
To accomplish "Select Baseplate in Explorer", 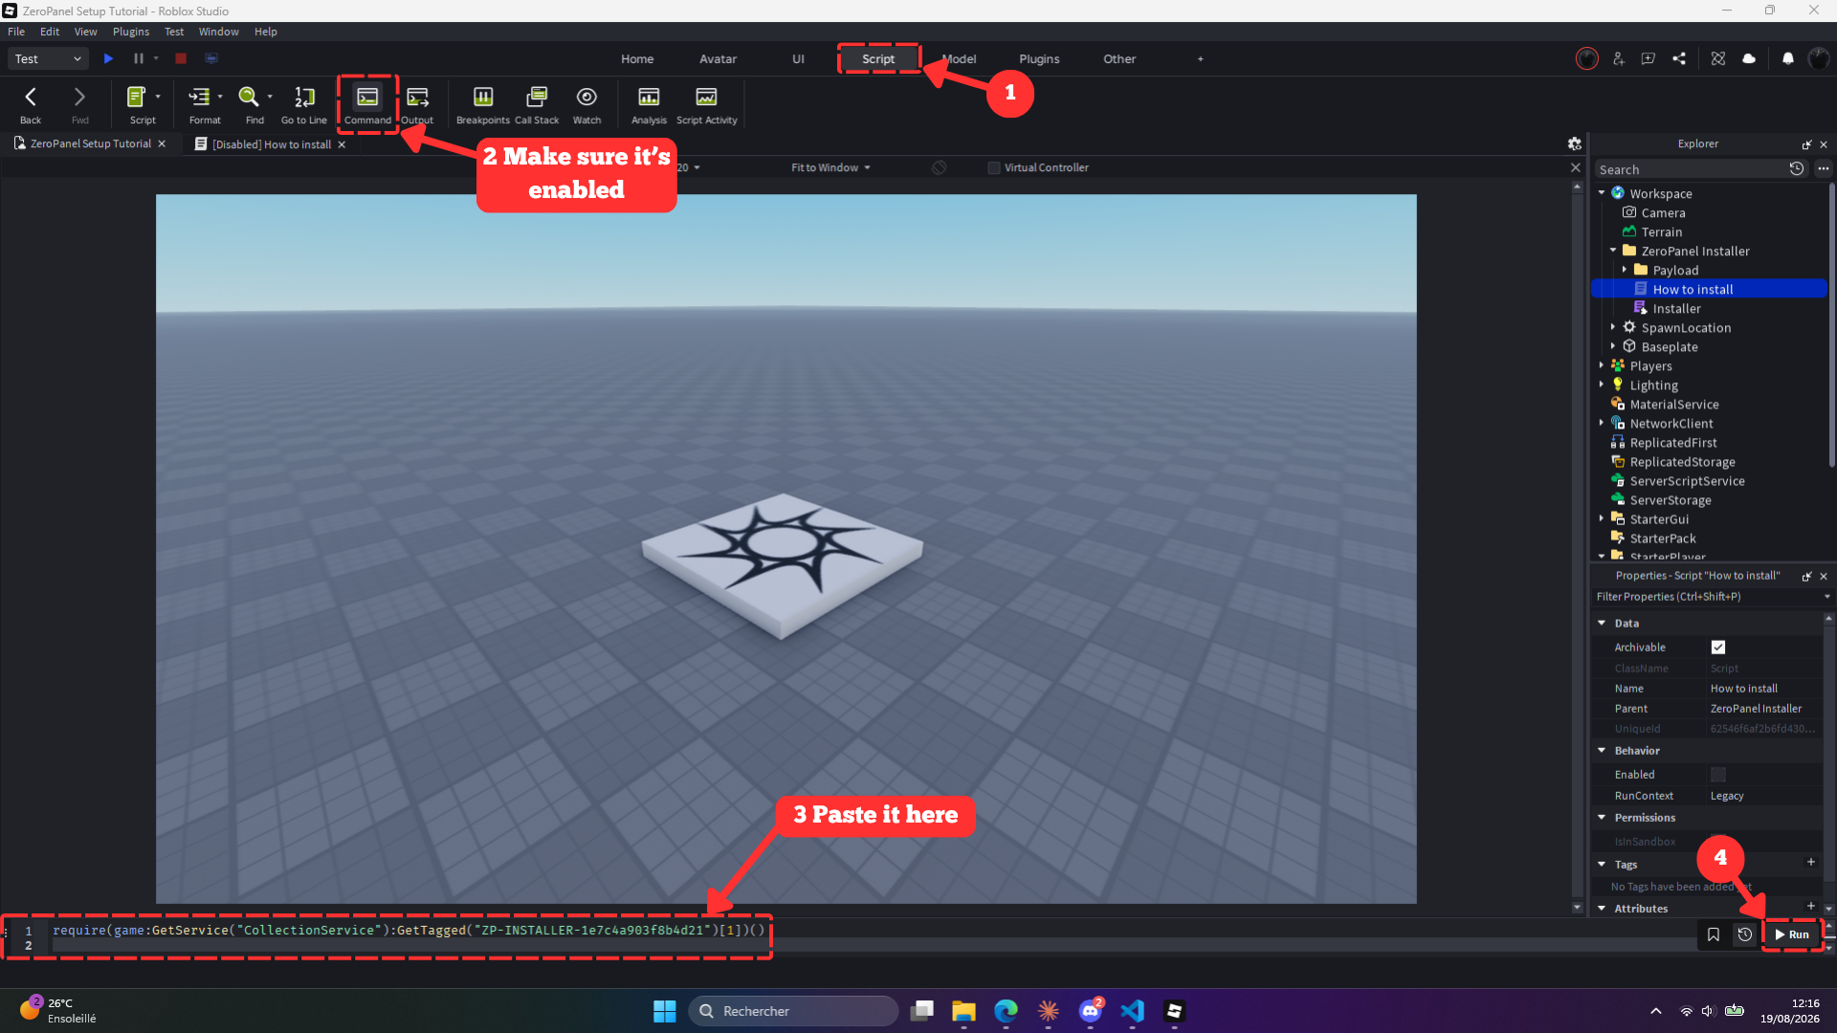I will [x=1669, y=346].
